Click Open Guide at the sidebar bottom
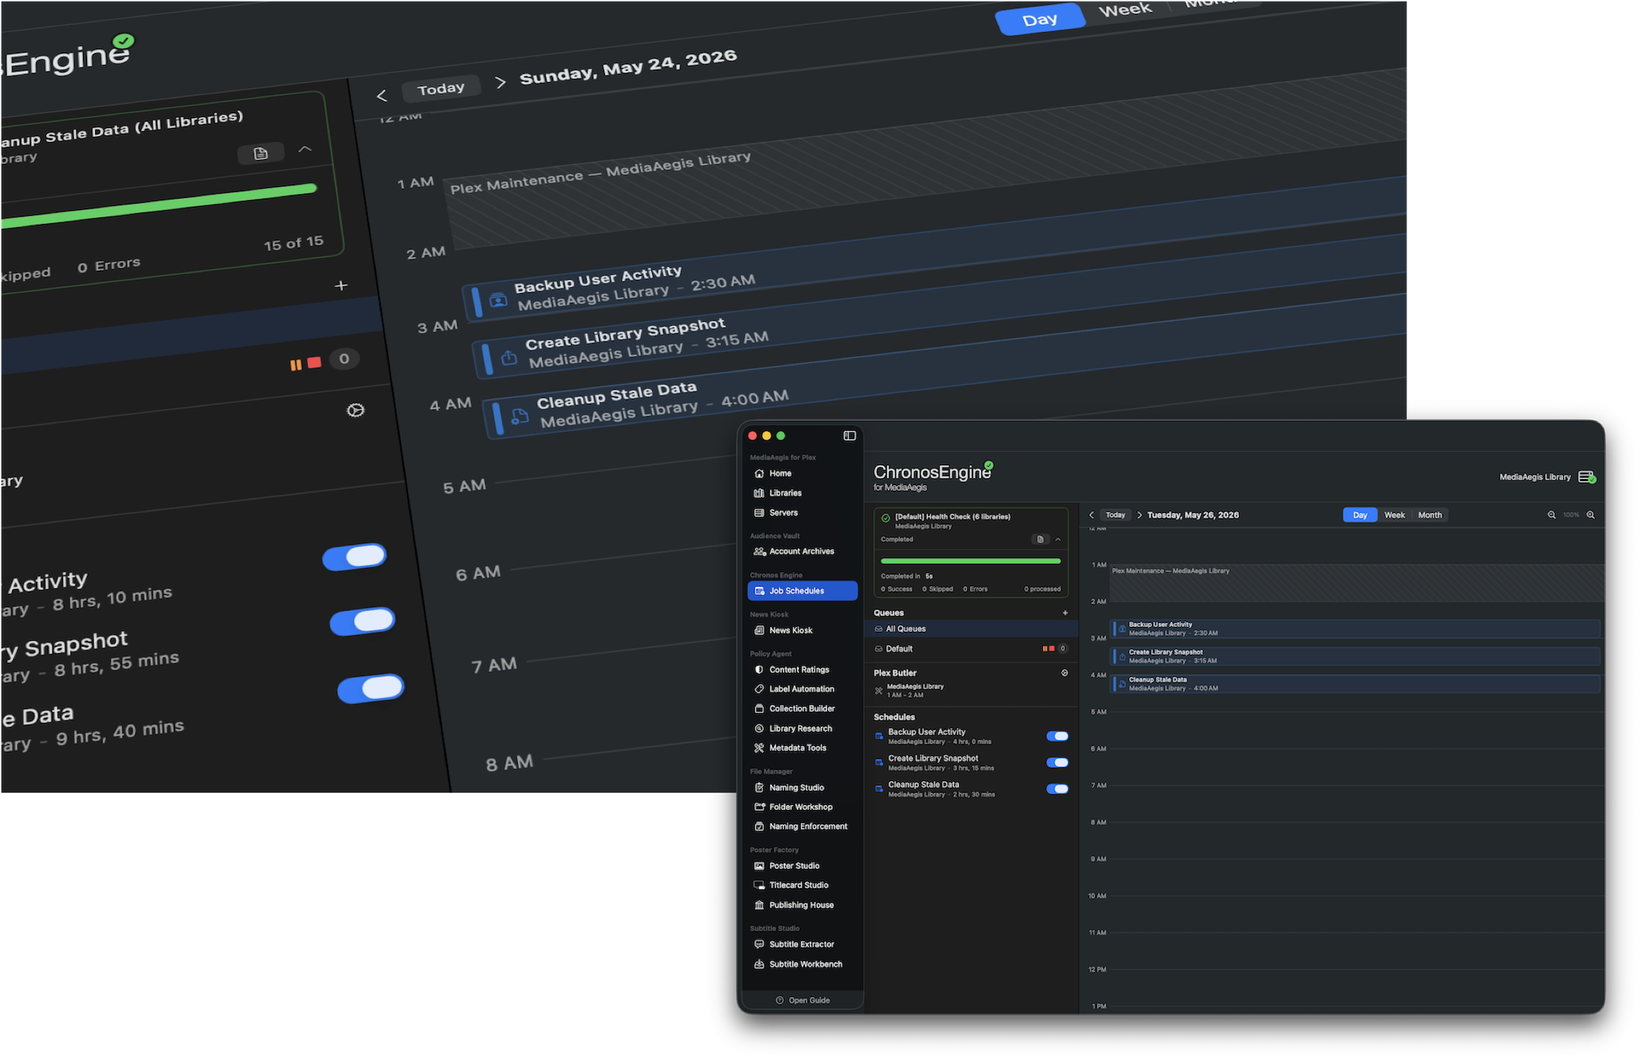 pyautogui.click(x=802, y=1000)
